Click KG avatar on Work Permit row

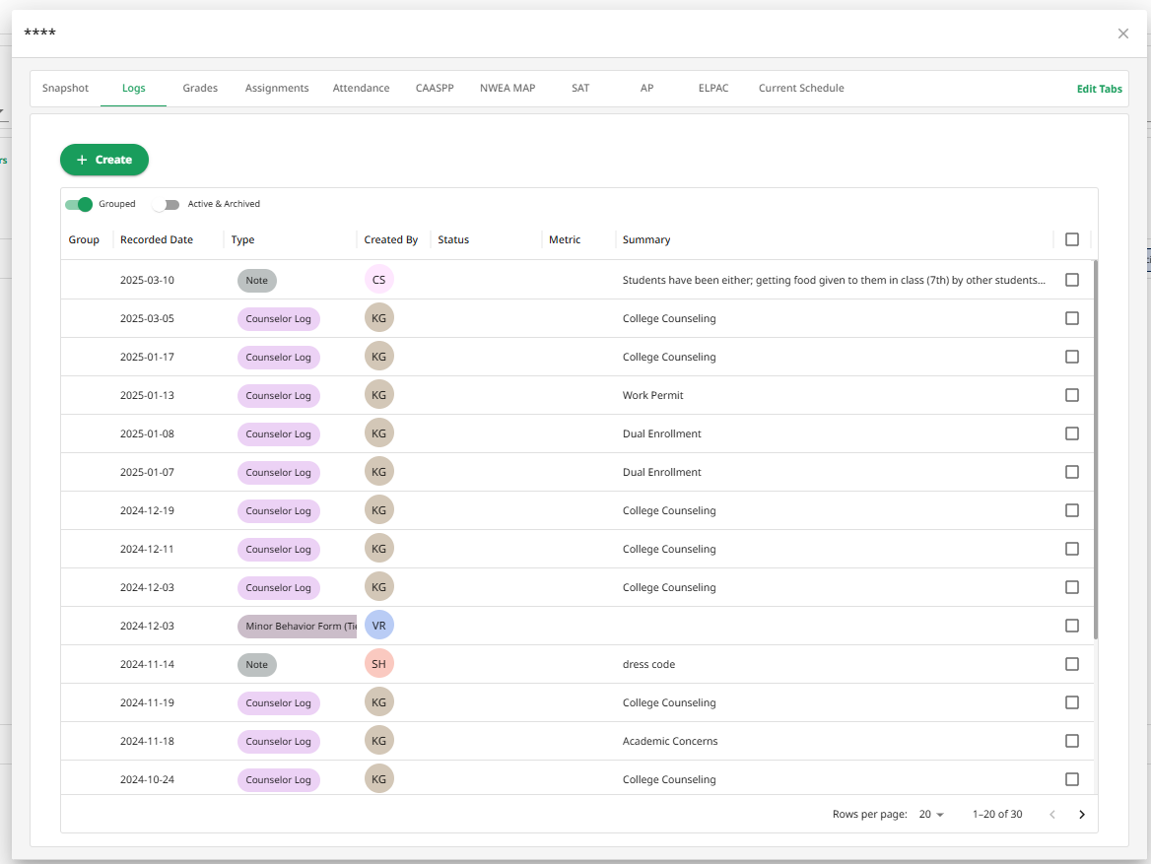click(378, 395)
